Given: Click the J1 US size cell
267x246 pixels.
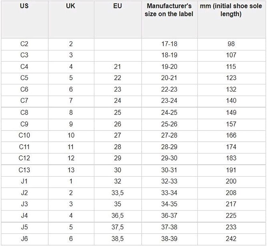Looking at the screenshot, I should click(x=24, y=181).
